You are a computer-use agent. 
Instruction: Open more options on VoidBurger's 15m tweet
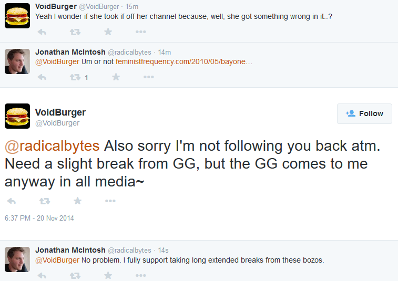[140, 32]
